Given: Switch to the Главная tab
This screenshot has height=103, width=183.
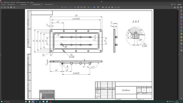Looking at the screenshot, I should tap(3, 5).
